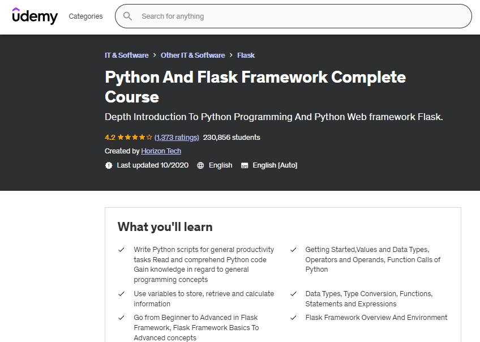Go to IT & Software breadcrumb
This screenshot has height=342, width=480.
(x=126, y=55)
